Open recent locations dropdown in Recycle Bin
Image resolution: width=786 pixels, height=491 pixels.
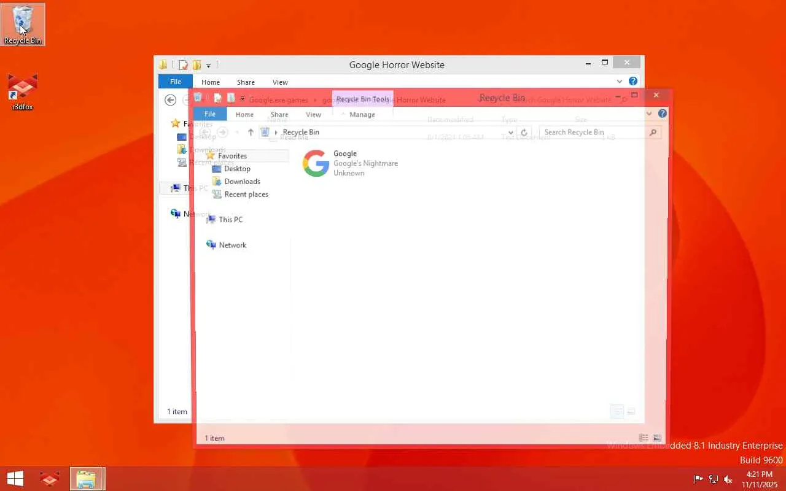(237, 132)
